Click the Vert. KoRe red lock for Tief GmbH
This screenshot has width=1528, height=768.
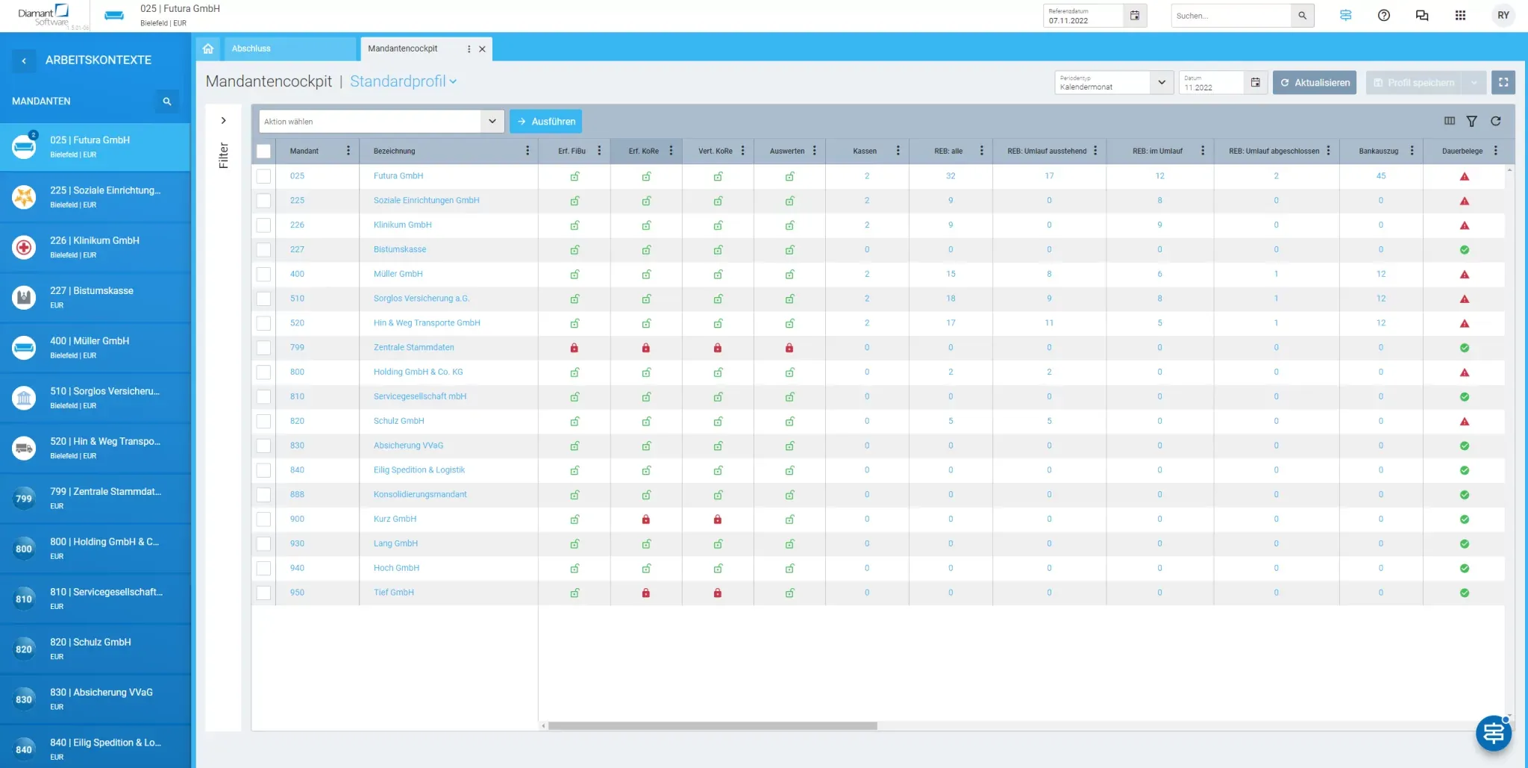click(x=718, y=593)
